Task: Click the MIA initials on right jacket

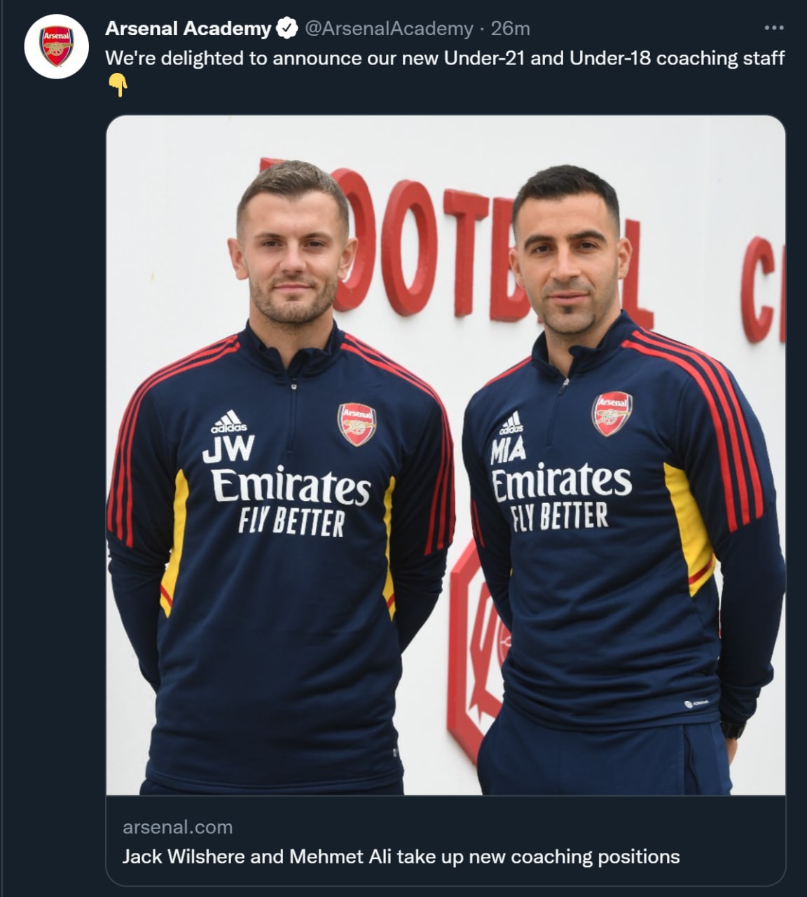Action: coord(508,451)
